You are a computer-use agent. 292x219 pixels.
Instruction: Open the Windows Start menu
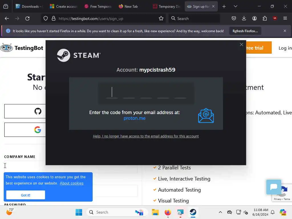pos(79,212)
